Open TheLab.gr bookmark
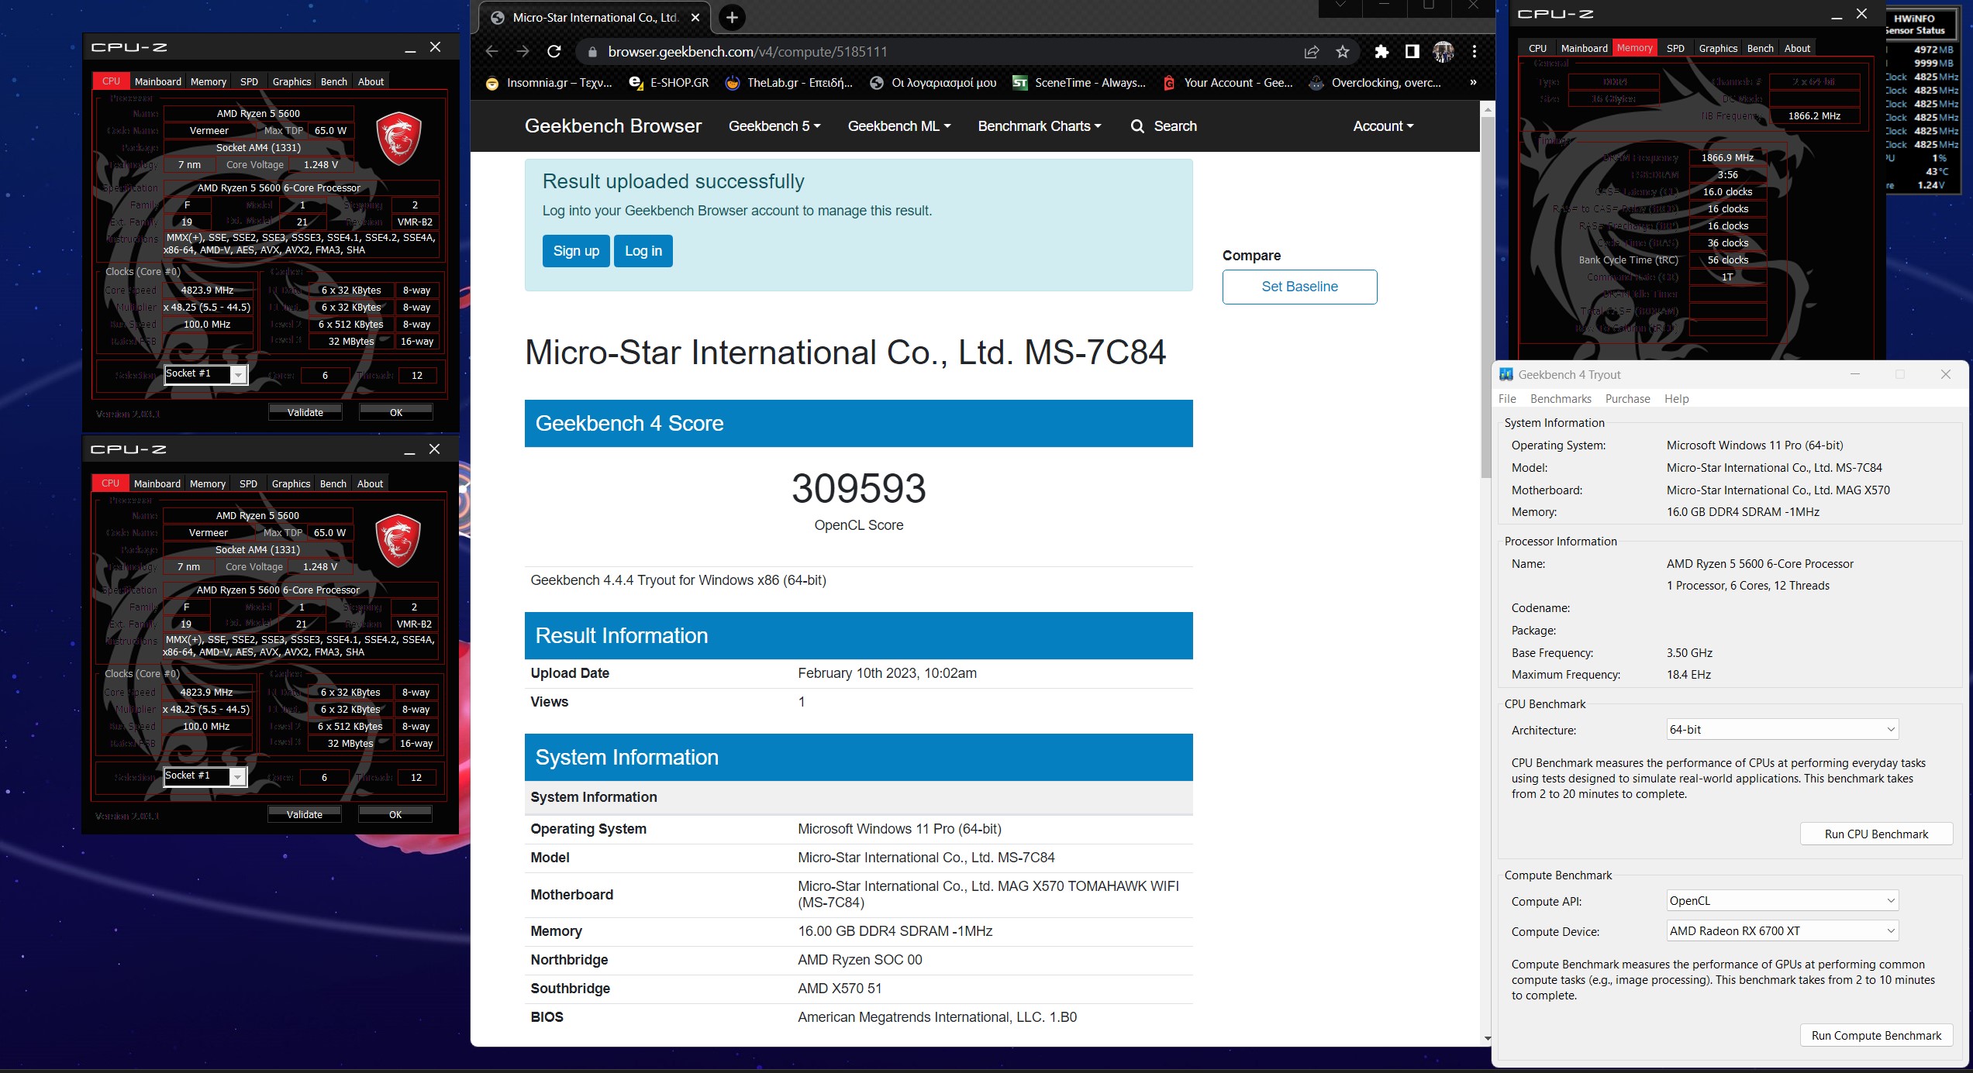The height and width of the screenshot is (1073, 1973). (x=788, y=83)
